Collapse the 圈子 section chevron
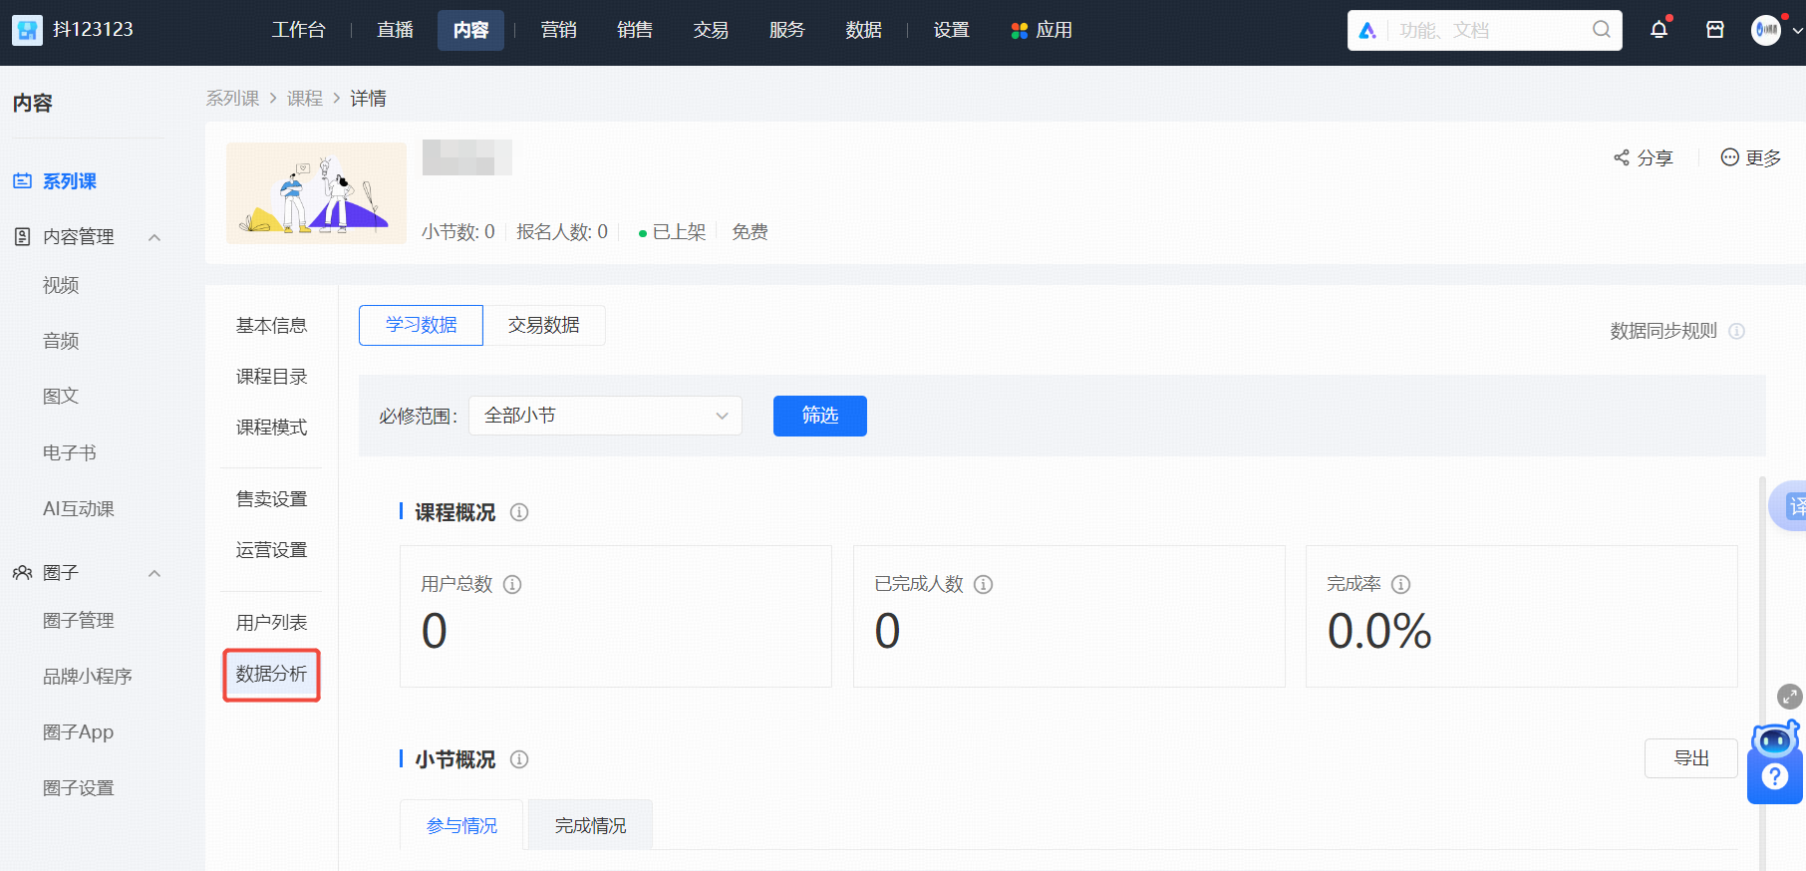Screen dimensions: 1806x871 (x=154, y=573)
